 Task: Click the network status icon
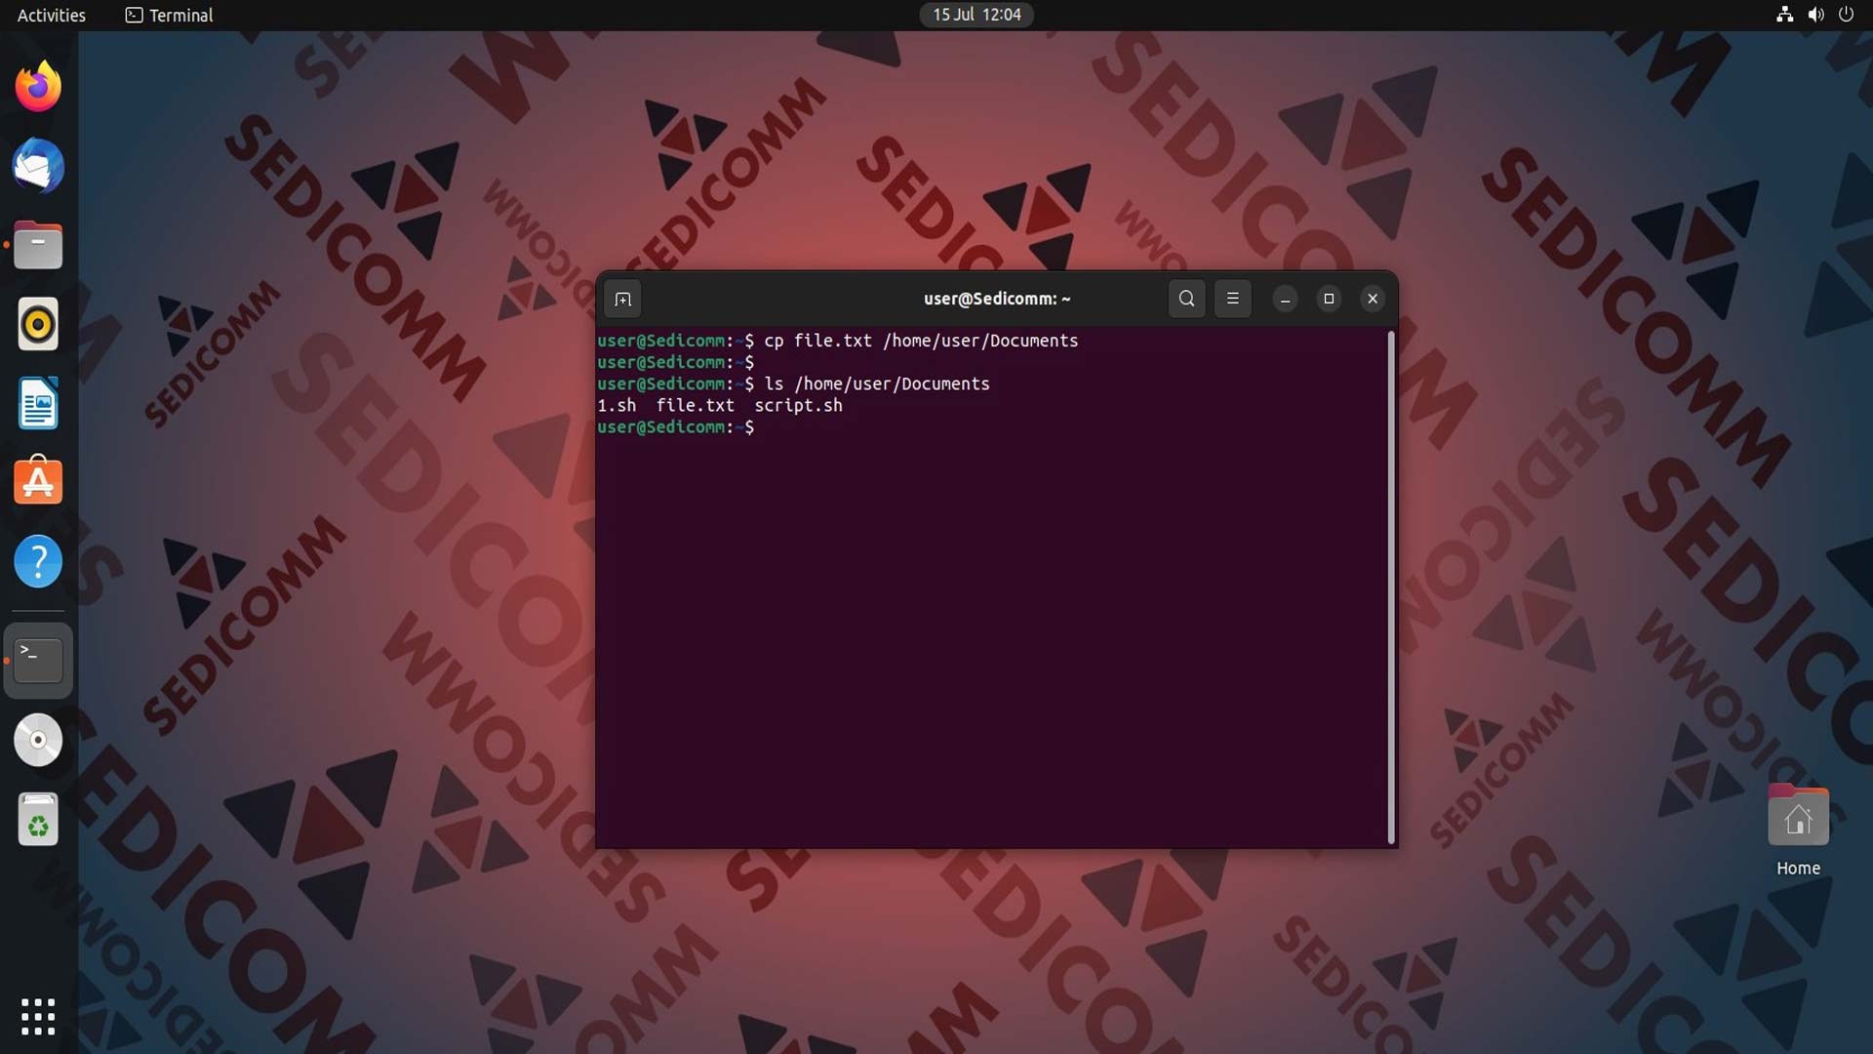(x=1784, y=15)
